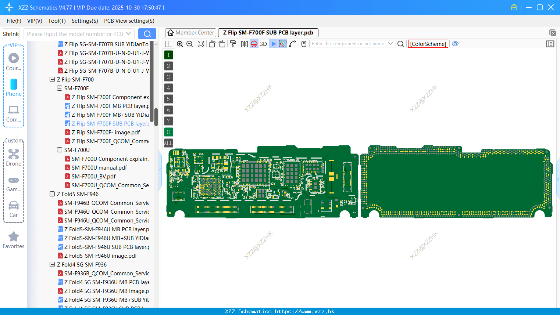Open the File(F) menu
This screenshot has width=560, height=315.
14,21
